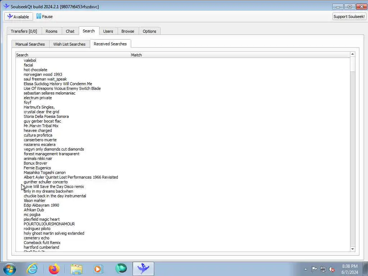
Task: Select the 'nazareno escalera' row
Action: pos(40,144)
